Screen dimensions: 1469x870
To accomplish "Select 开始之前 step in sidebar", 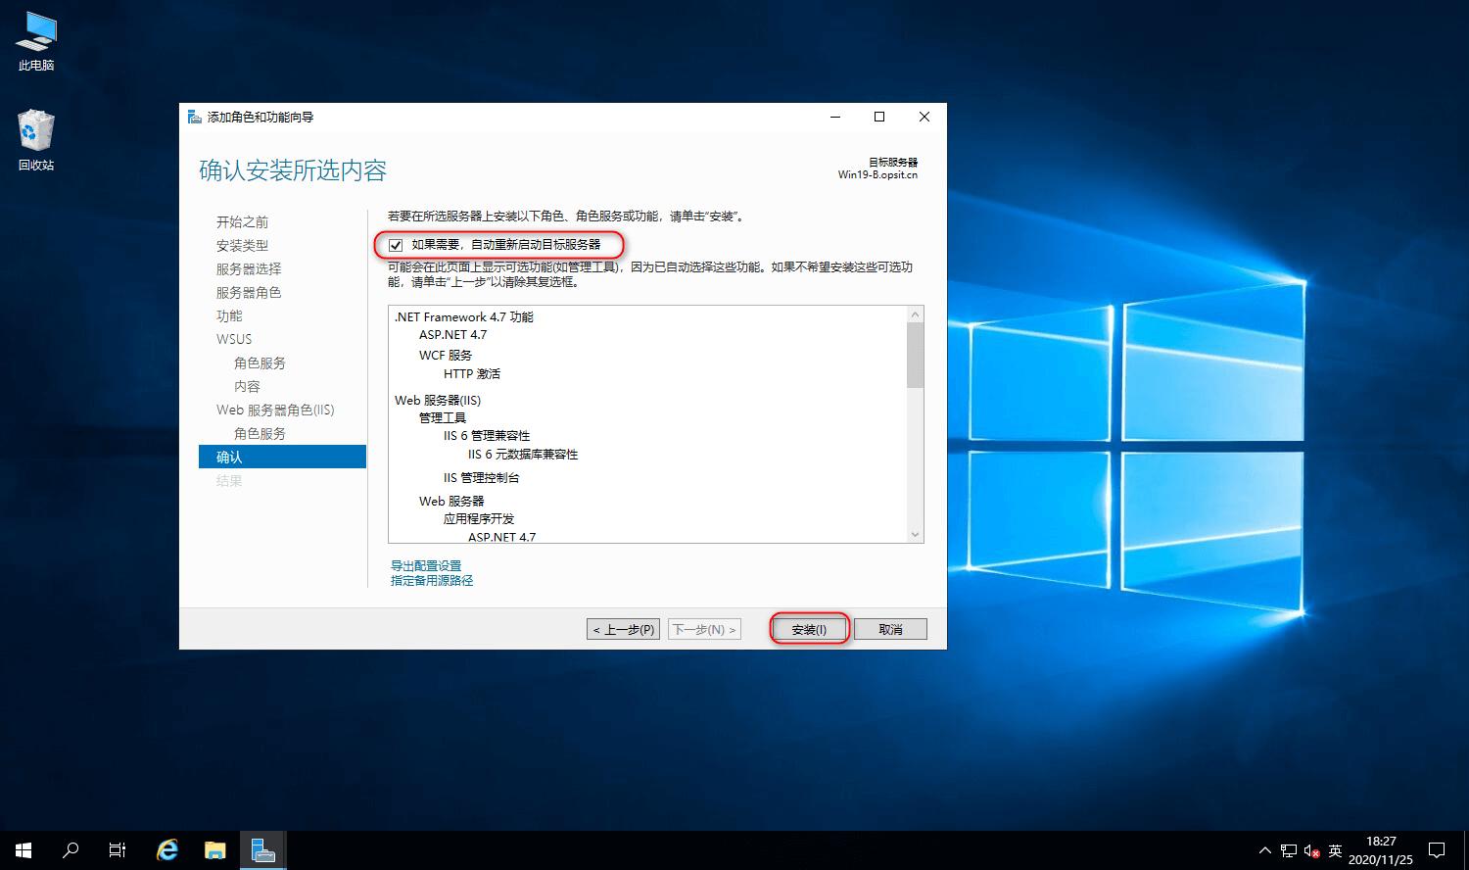I will tap(242, 222).
